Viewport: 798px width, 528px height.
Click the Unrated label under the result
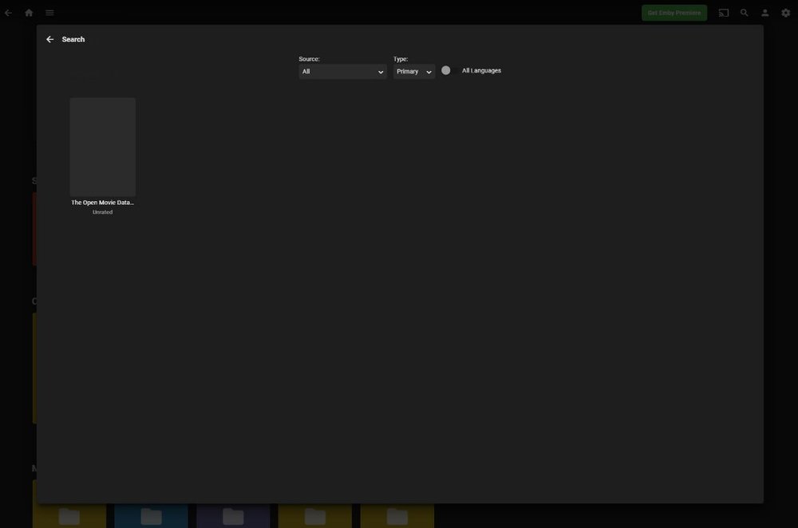[102, 211]
